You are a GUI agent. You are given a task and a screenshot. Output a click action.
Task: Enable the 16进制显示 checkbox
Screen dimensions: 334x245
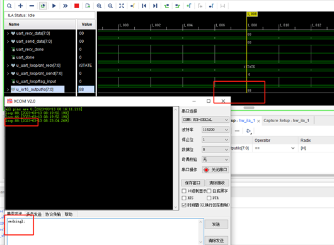pos(184,191)
